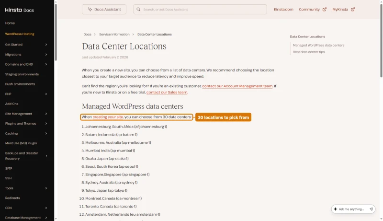The height and width of the screenshot is (221, 383).
Task: Click the send icon in Ask me anything
Action: point(372,209)
